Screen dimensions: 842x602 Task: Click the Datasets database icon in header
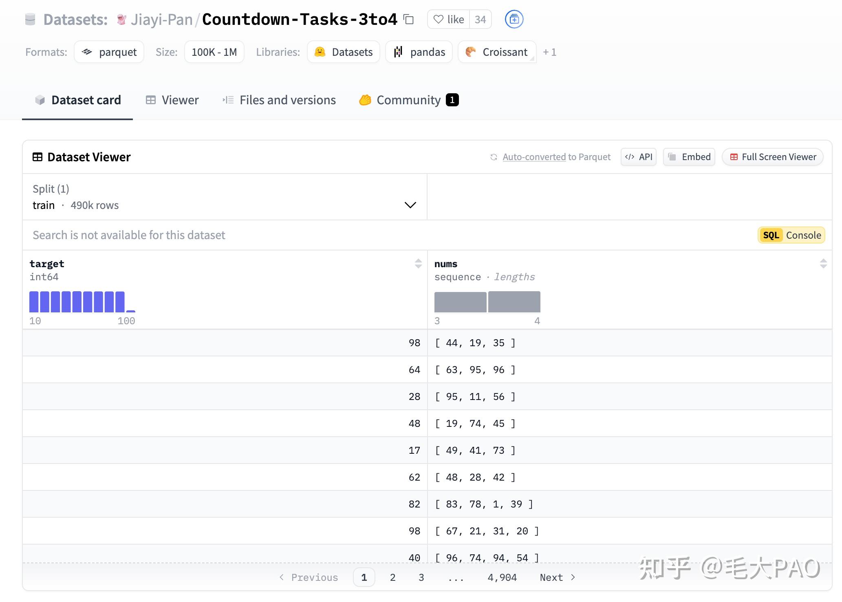[31, 19]
